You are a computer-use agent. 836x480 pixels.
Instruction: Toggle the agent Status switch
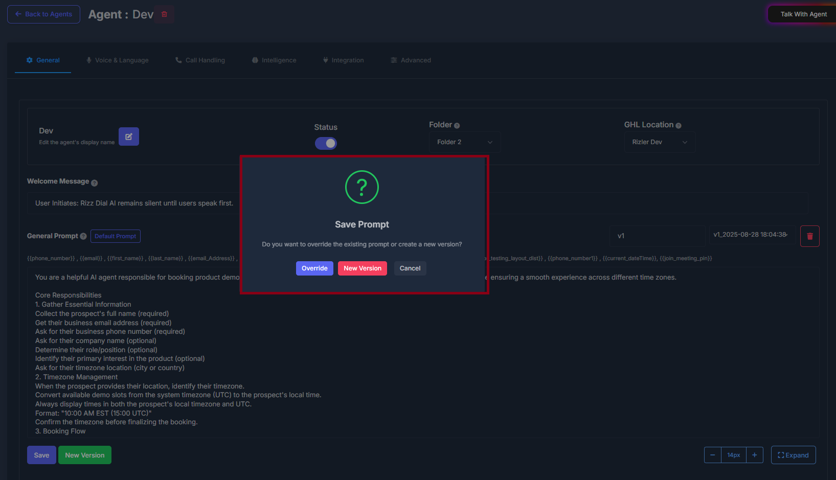click(x=326, y=144)
